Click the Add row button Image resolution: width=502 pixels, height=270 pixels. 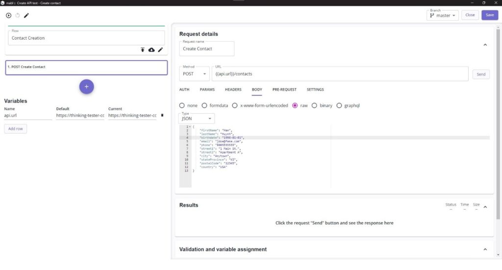coord(16,129)
